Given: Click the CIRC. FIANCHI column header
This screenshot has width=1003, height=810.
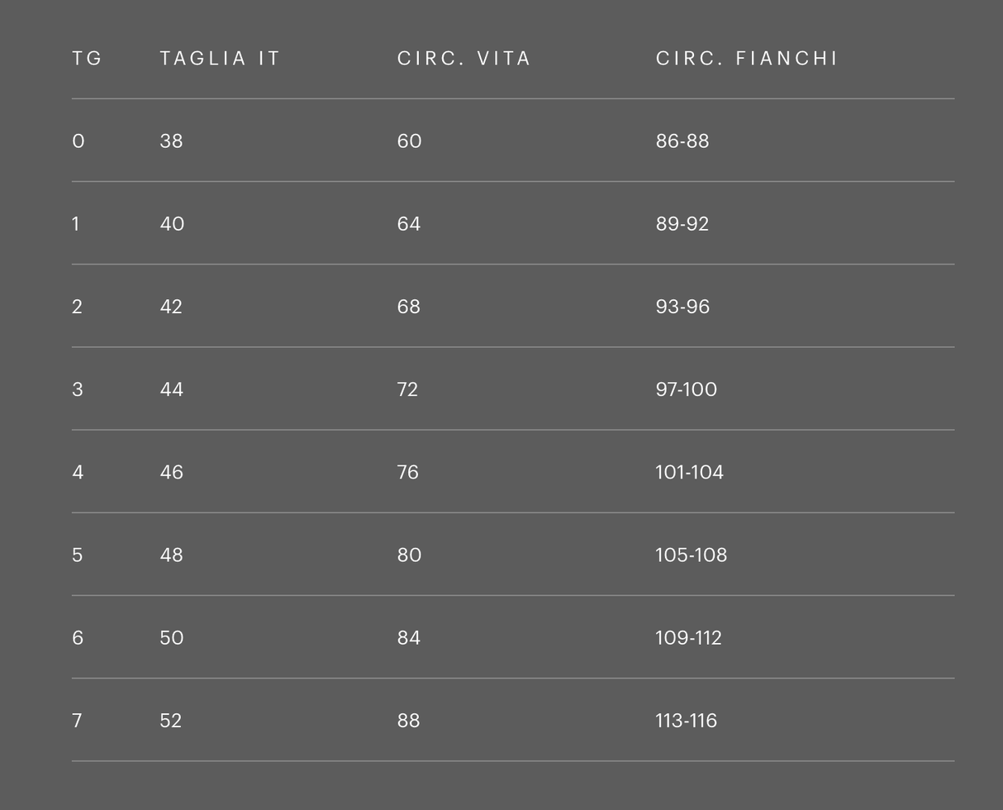Looking at the screenshot, I should pos(747,59).
